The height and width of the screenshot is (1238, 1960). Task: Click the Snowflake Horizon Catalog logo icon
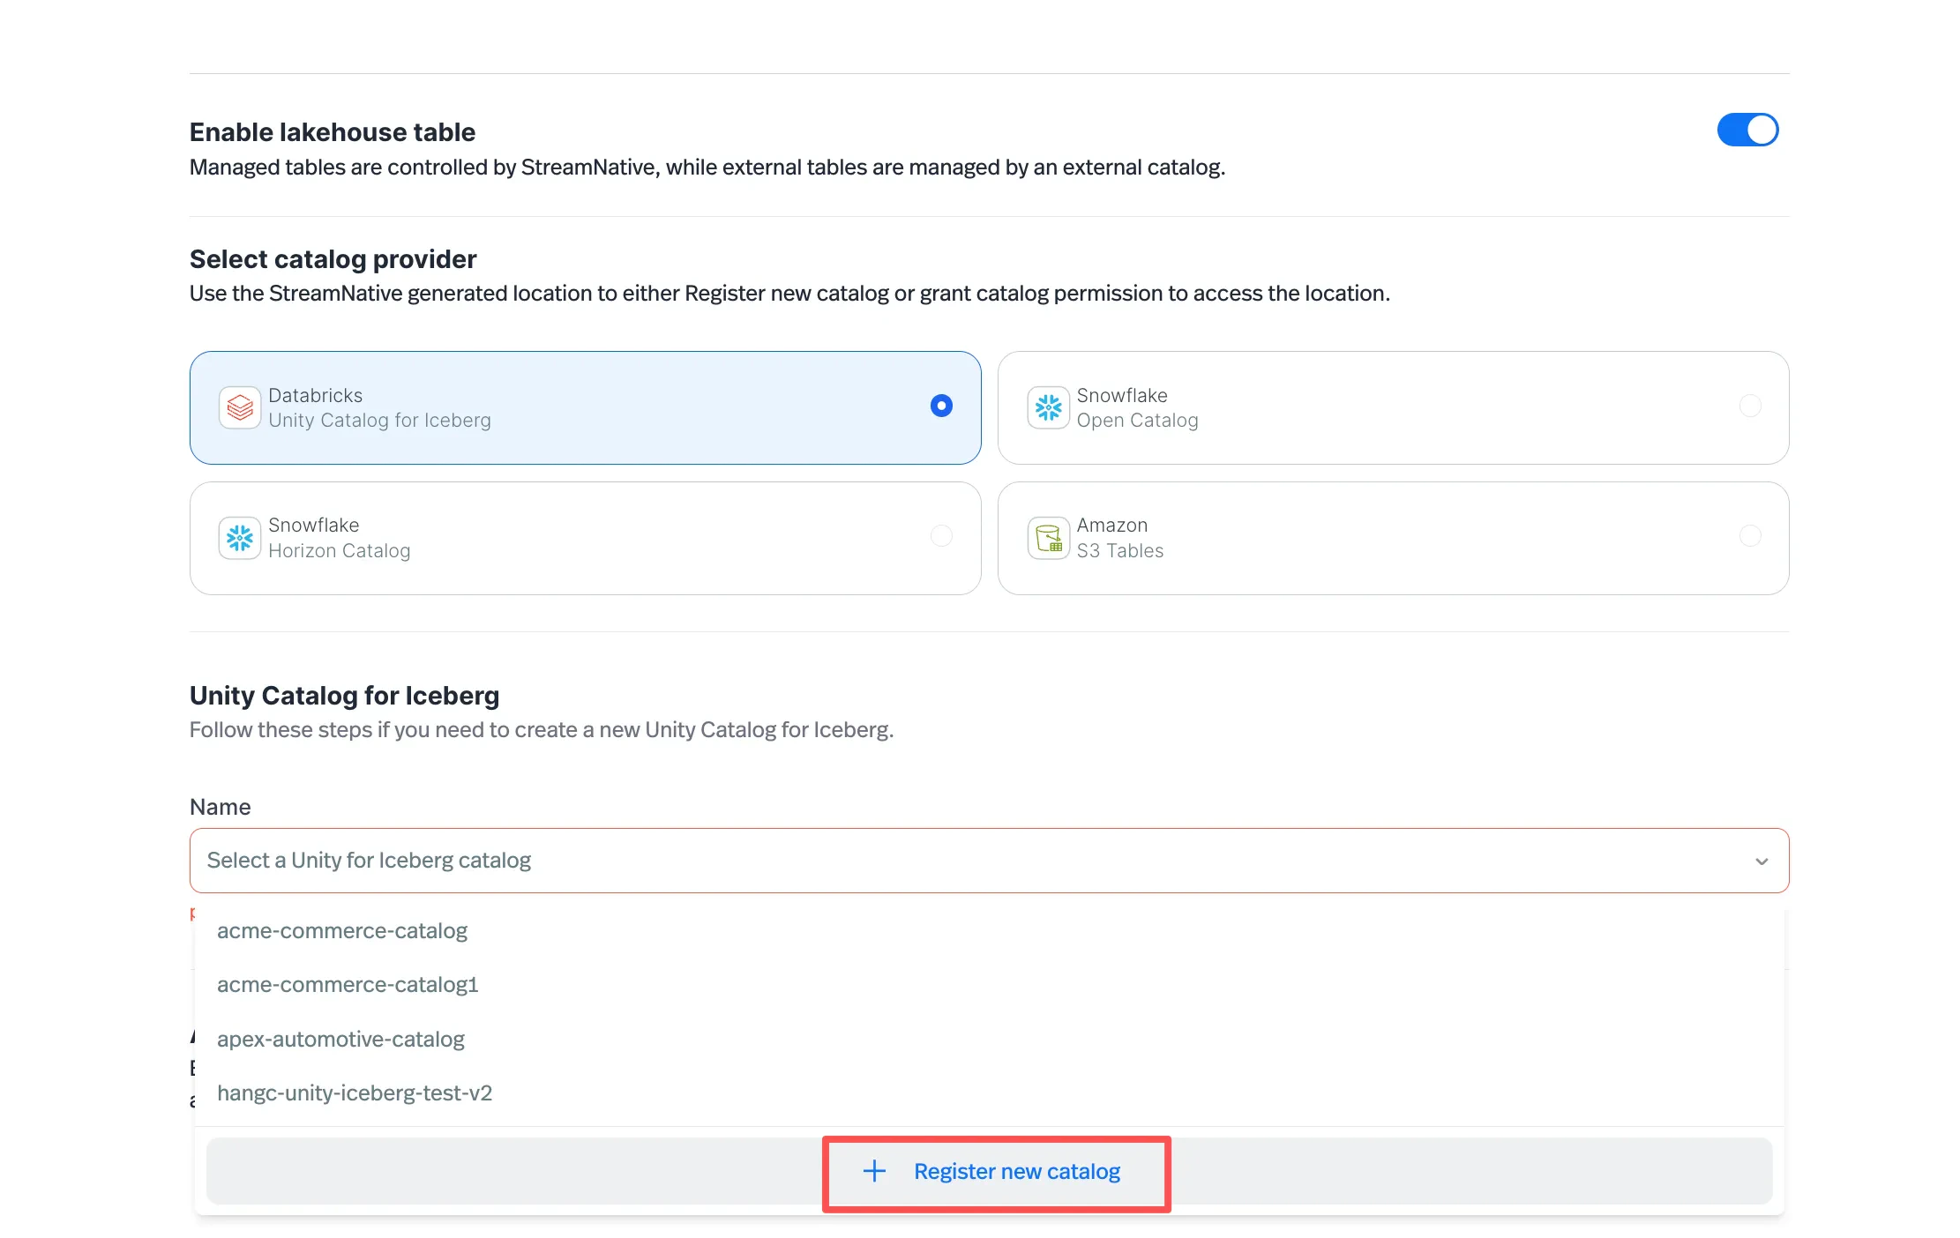tap(240, 538)
